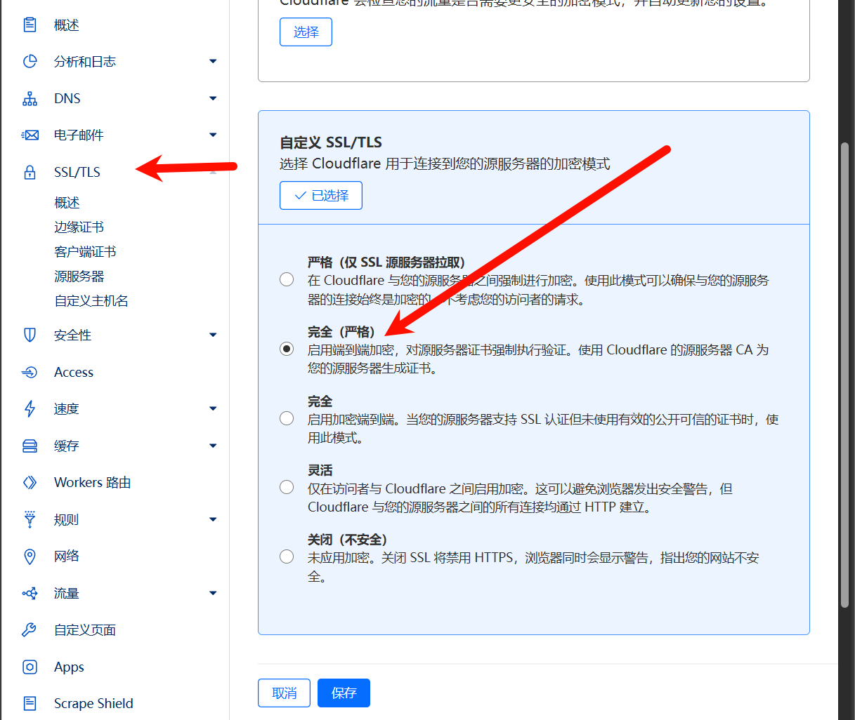Click the Scrape Shield document icon

point(30,703)
